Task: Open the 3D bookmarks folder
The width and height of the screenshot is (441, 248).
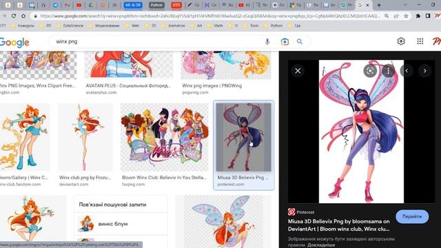Action: pyautogui.click(x=151, y=25)
